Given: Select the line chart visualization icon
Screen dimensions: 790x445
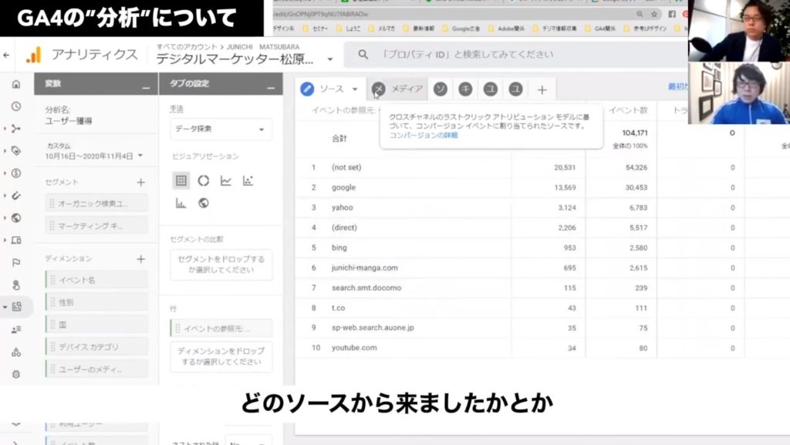Looking at the screenshot, I should click(x=226, y=180).
